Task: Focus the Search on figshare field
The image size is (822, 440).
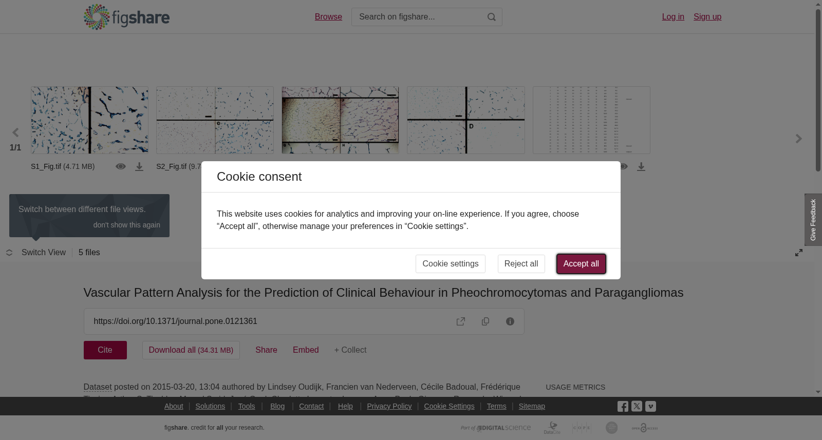Action: click(x=419, y=17)
